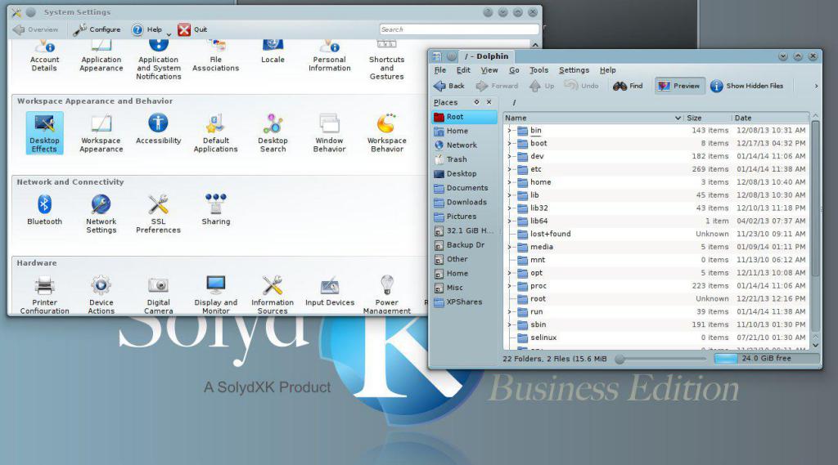The width and height of the screenshot is (838, 465).
Task: Open Default Applications settings
Action: 215,133
